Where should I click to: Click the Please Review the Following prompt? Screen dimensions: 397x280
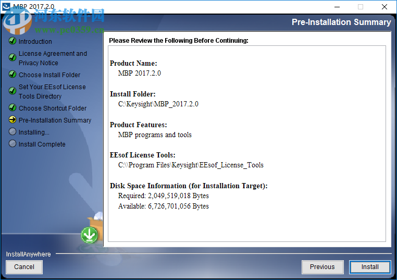[179, 41]
